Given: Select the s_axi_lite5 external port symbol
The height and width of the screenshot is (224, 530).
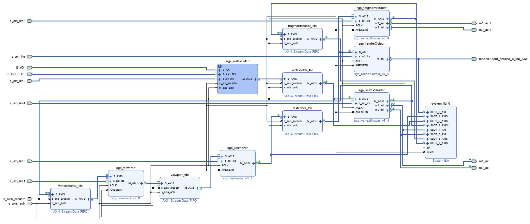Looking at the screenshot, I should [30, 21].
